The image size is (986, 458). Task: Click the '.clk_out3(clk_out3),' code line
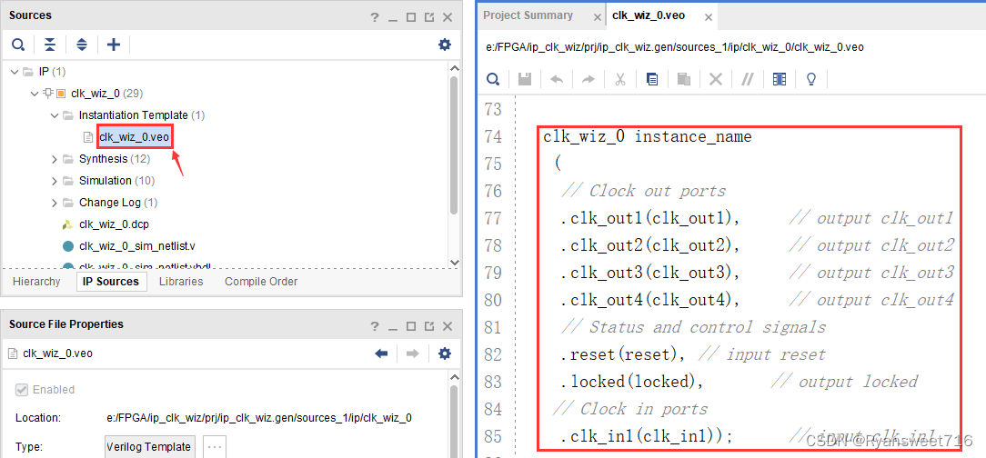coord(649,273)
